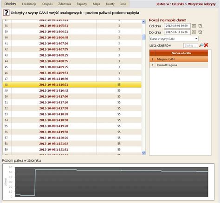The width and height of the screenshot is (220, 203).
Task: Open the Mapa menu tab
Action: [x=97, y=4]
